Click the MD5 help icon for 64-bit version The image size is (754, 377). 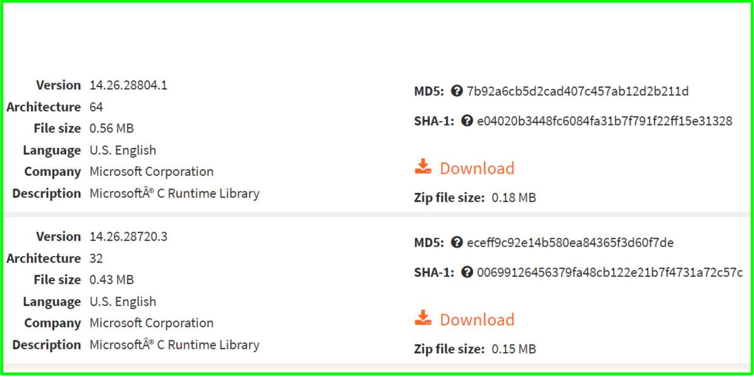pos(457,92)
